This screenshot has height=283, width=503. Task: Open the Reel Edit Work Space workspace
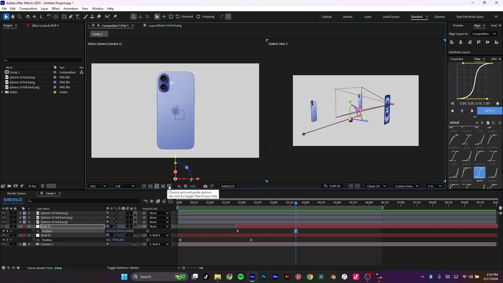(x=470, y=17)
